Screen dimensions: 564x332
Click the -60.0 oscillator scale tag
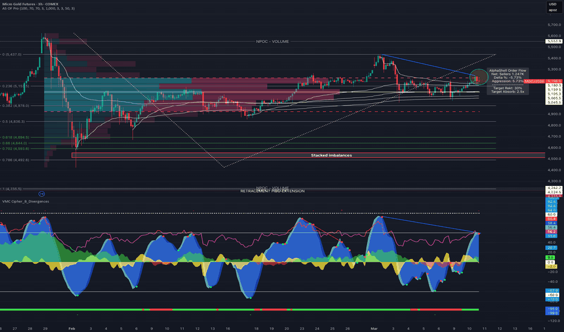552,295
